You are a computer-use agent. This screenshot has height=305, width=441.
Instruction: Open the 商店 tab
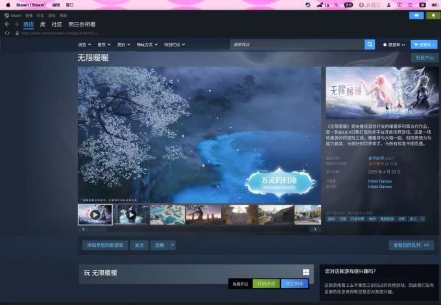(29, 25)
